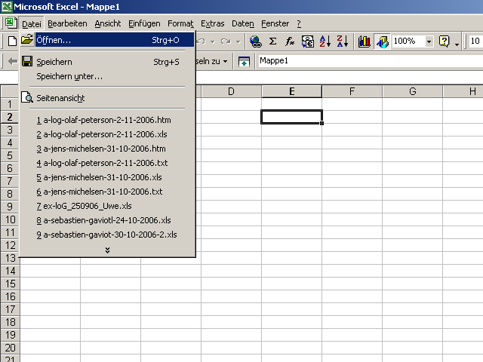Click the AutoSum sigma icon

[x=272, y=41]
